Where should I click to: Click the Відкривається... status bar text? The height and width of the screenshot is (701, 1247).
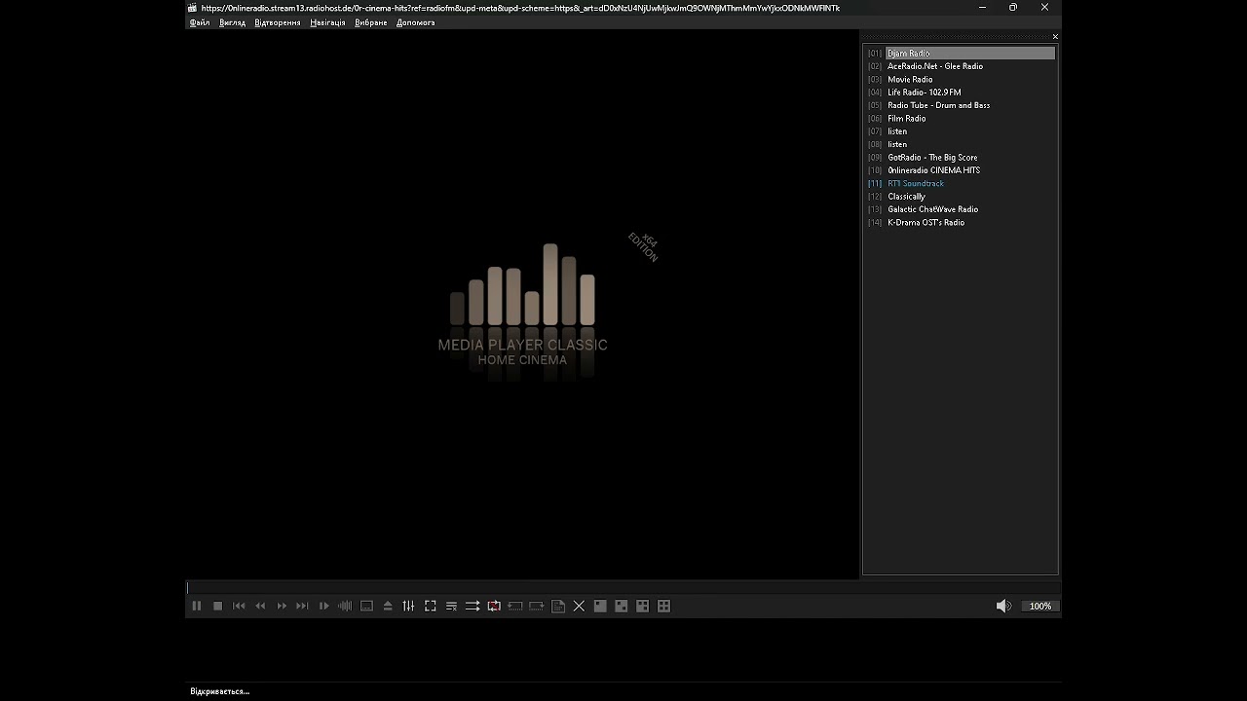tap(220, 691)
